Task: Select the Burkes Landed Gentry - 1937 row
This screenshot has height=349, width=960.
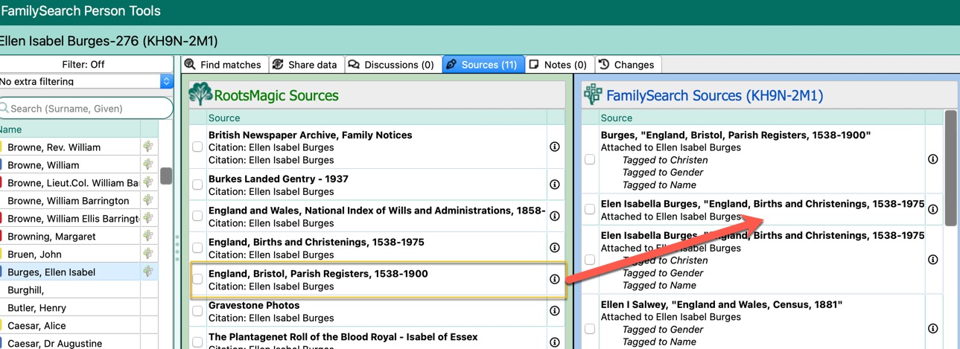Action: (x=378, y=185)
